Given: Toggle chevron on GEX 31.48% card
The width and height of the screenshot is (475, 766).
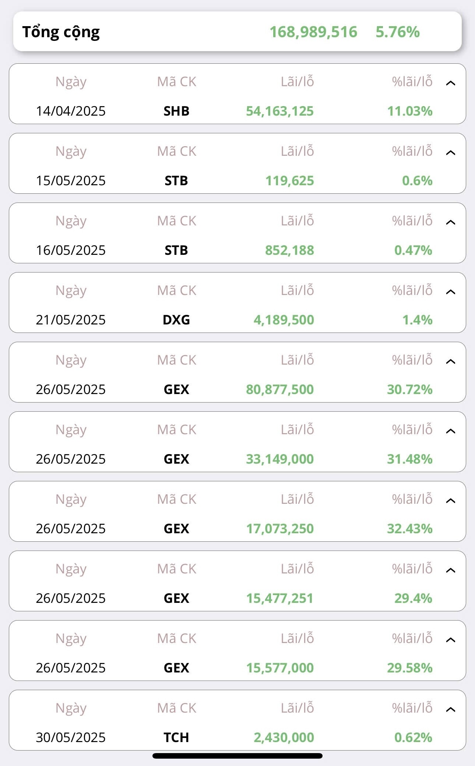Looking at the screenshot, I should pos(450,431).
